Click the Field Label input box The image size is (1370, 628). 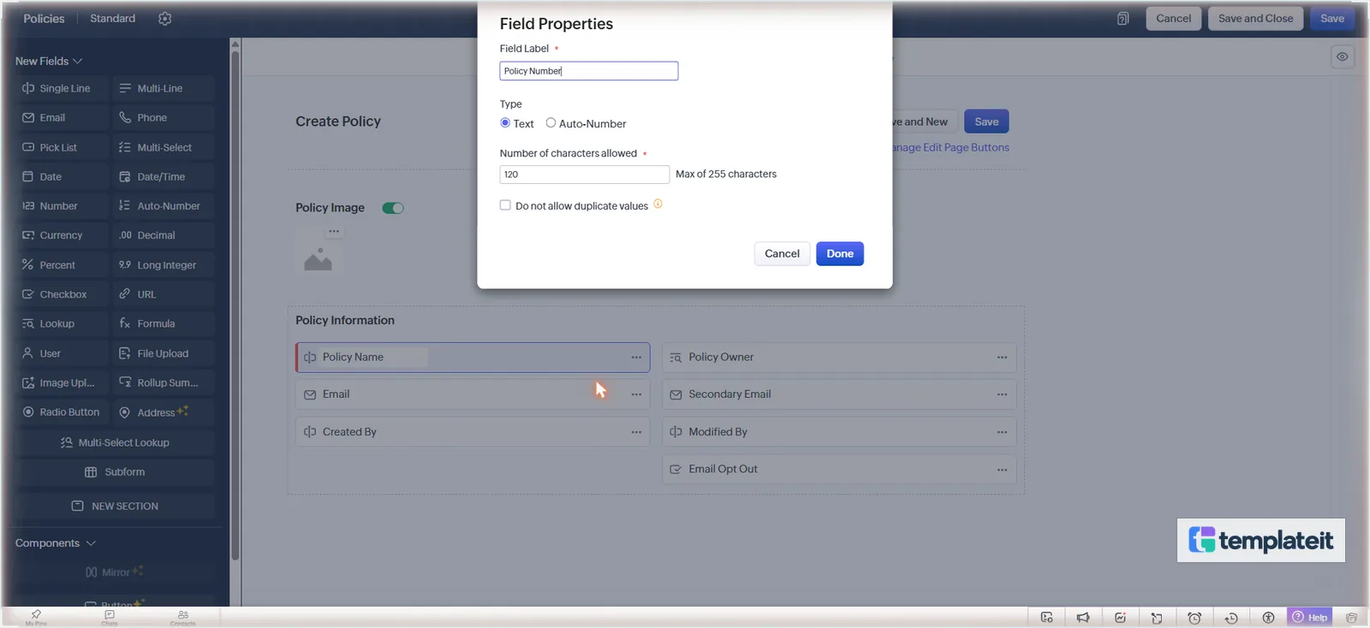[x=589, y=71]
